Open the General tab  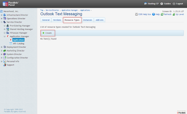tap(46, 20)
